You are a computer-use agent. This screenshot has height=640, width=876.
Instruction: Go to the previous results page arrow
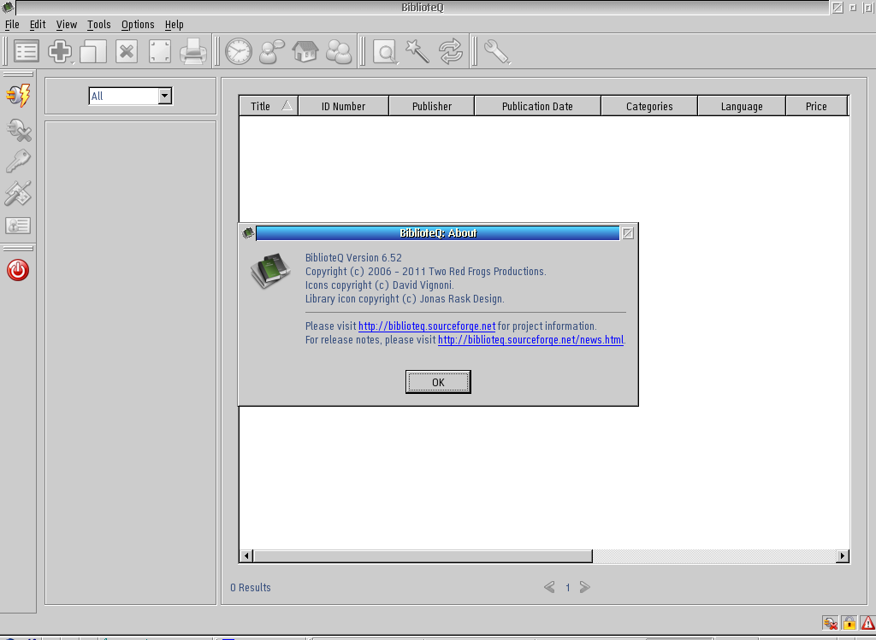coord(550,587)
